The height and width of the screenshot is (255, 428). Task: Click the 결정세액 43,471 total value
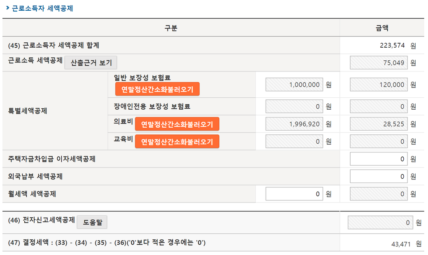pyautogui.click(x=401, y=244)
